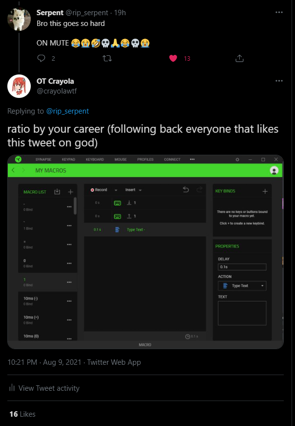The image size is (295, 426).
Task: Open the tweet's timestamp link
Action: click(x=44, y=362)
